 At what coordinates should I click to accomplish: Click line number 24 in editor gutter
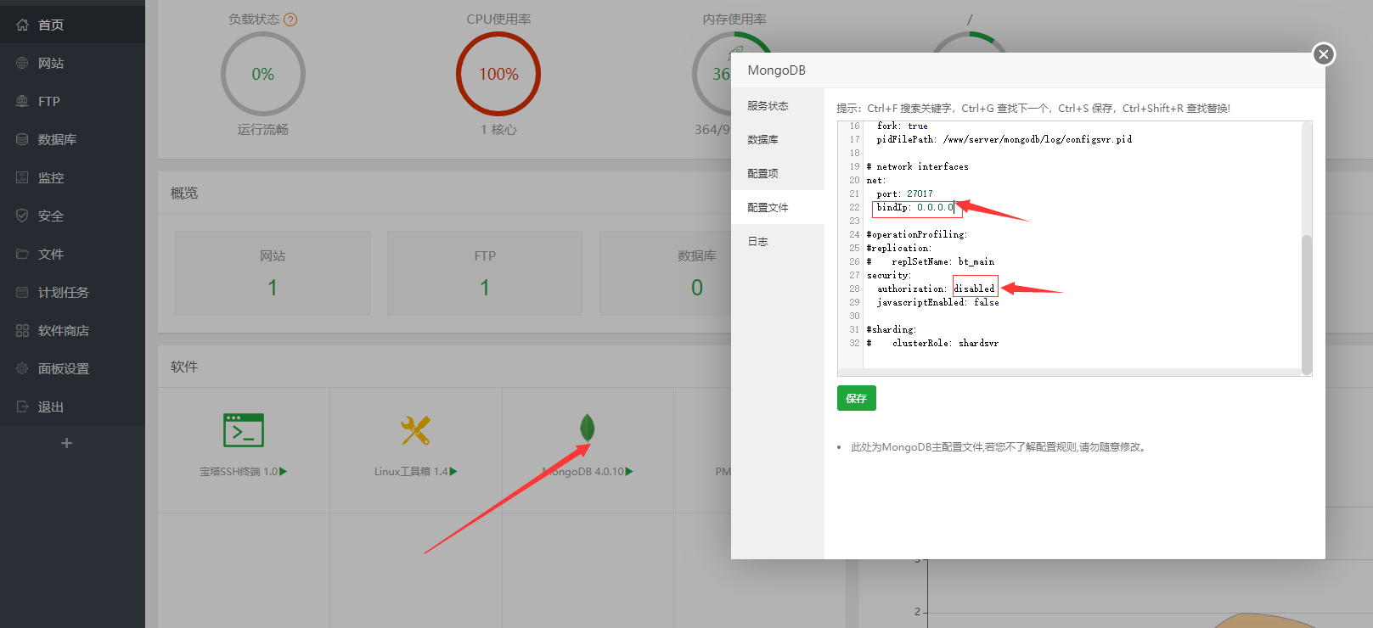click(x=854, y=234)
